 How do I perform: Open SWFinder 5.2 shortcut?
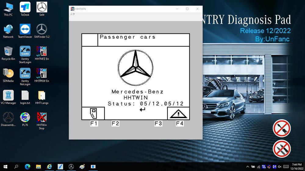[x=41, y=31]
